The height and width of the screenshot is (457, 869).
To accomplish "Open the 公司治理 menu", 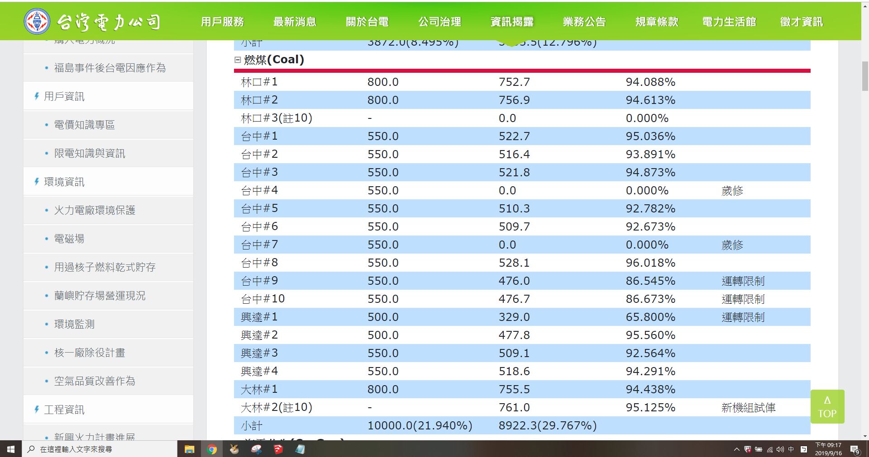I will [439, 22].
